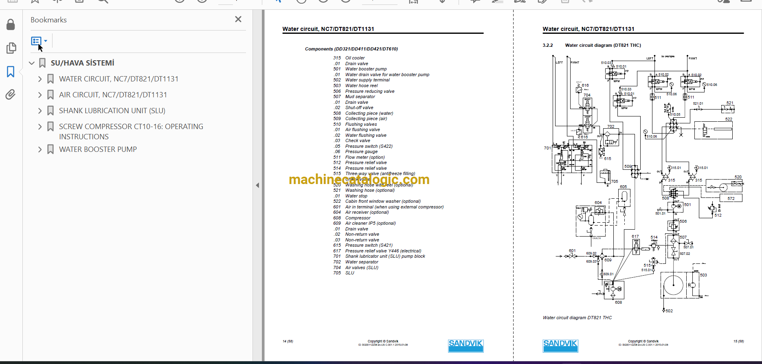Click the SANDVIK logo on left page
Image resolution: width=762 pixels, height=364 pixels.
[x=466, y=345]
